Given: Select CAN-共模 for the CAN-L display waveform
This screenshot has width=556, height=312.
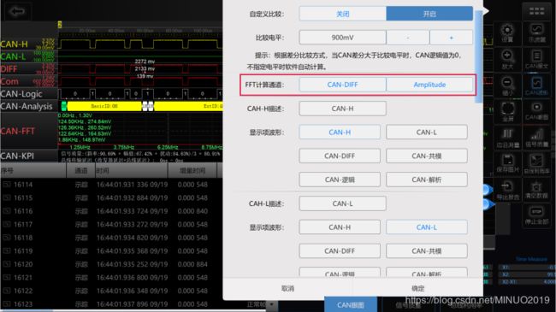Looking at the screenshot, I should pyautogui.click(x=427, y=251).
